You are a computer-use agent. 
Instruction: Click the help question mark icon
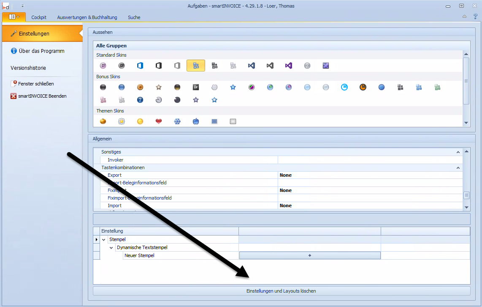click(x=475, y=16)
